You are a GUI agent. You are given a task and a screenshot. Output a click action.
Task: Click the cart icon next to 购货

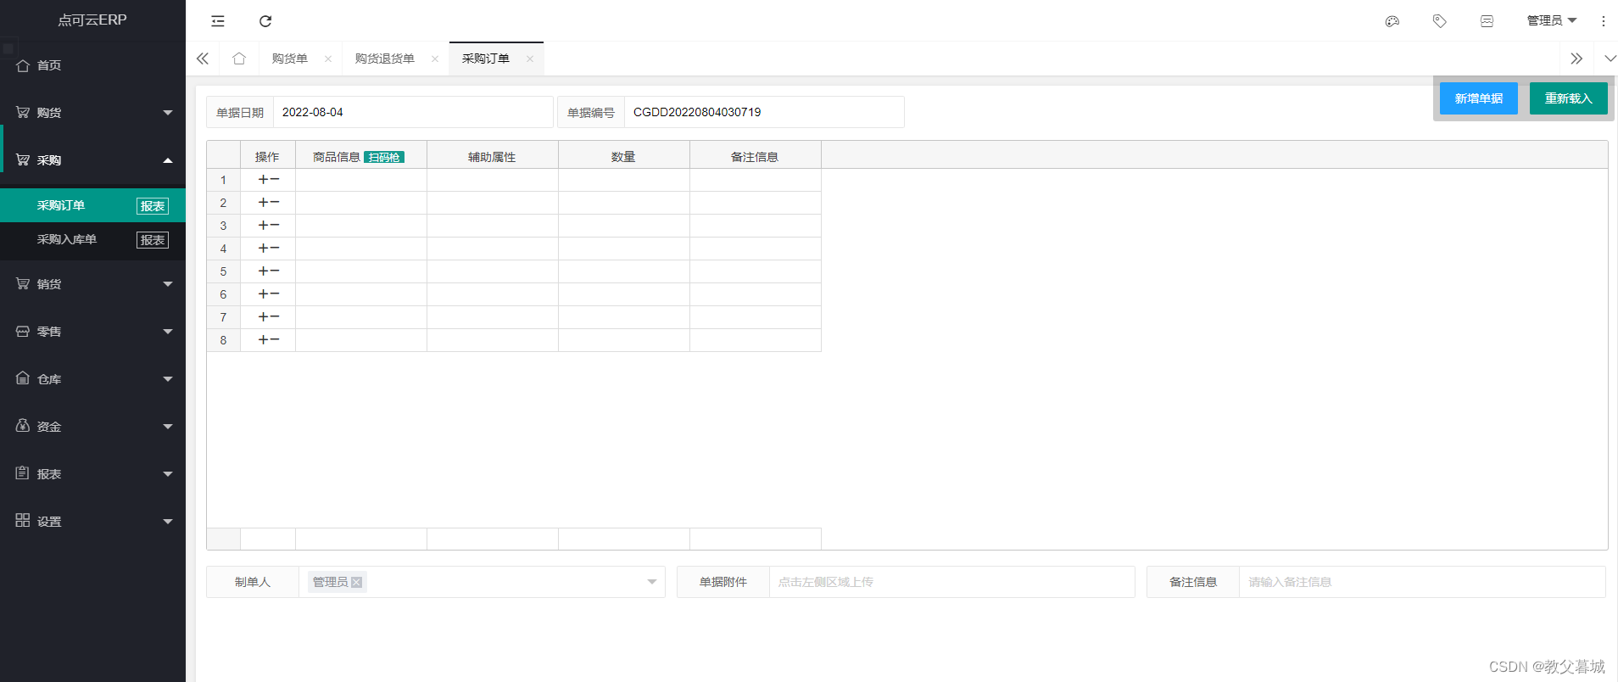point(23,112)
